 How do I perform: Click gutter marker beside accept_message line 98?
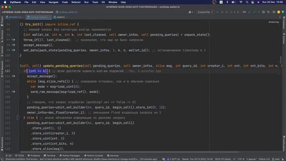pyautogui.click(x=13, y=45)
